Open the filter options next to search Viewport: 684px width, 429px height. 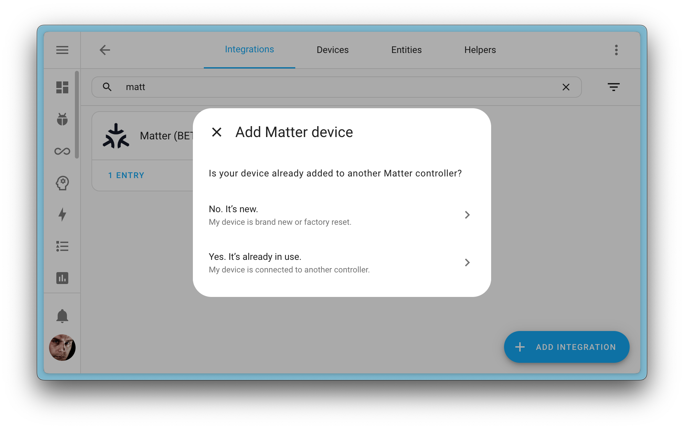614,87
